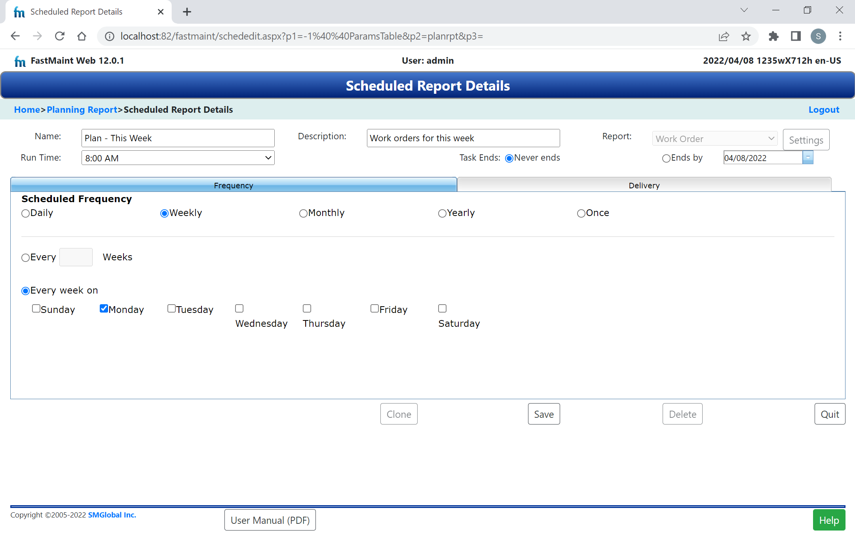Select the Once frequency option
This screenshot has height=542, width=855.
(x=581, y=214)
